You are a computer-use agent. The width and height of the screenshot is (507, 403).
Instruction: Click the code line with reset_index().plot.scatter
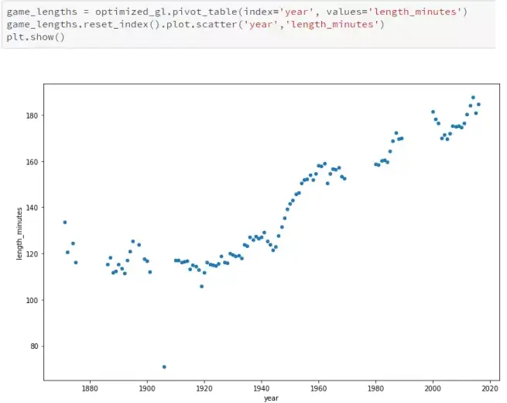pyautogui.click(x=195, y=25)
